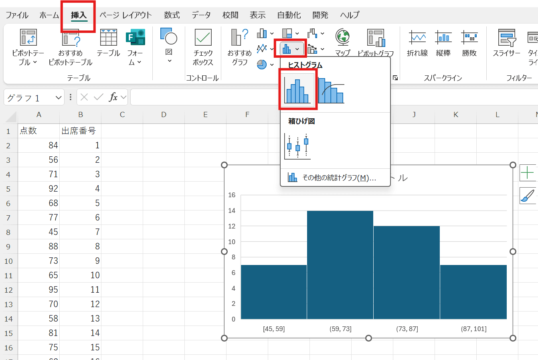The width and height of the screenshot is (538, 360).
Task: Open the chart styles paintbrush button
Action: (527, 195)
